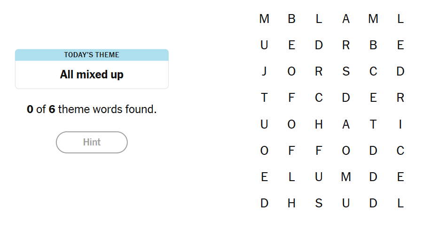
Task: Tap the L in the top-right corner
Action: (x=400, y=19)
